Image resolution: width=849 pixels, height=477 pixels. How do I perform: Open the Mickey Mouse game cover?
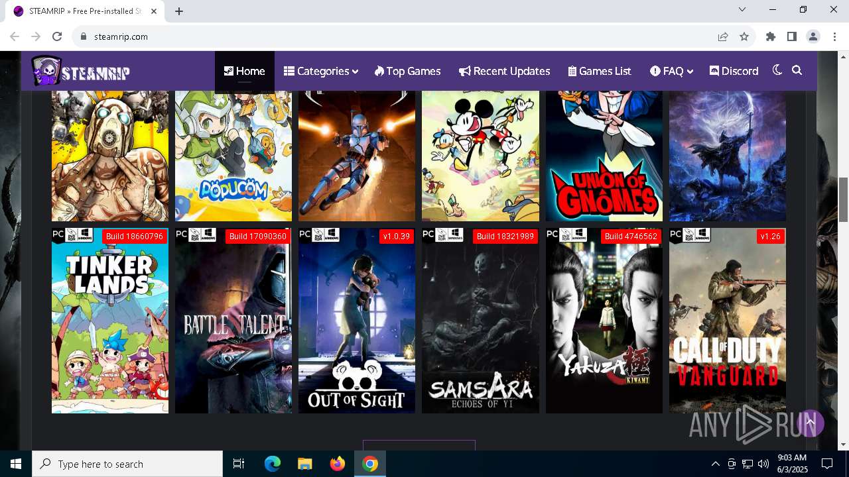click(x=480, y=156)
